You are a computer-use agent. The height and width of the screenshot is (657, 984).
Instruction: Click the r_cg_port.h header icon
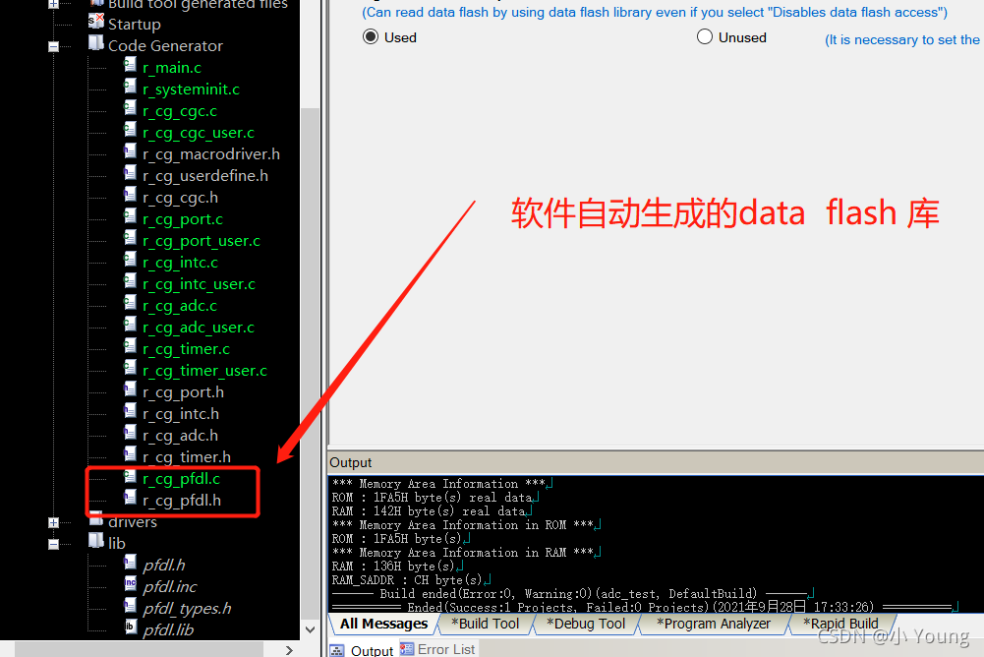click(x=130, y=389)
